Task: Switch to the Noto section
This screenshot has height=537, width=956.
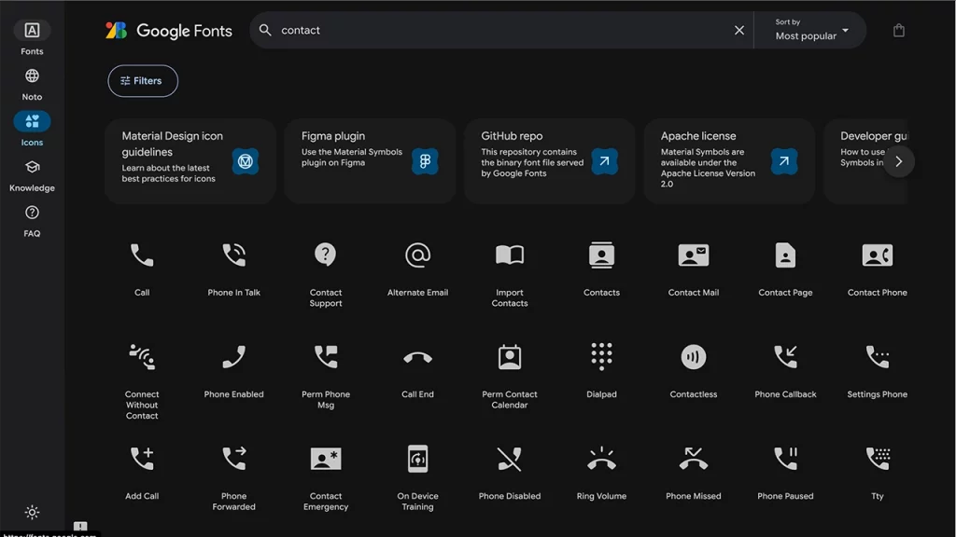Action: (32, 83)
